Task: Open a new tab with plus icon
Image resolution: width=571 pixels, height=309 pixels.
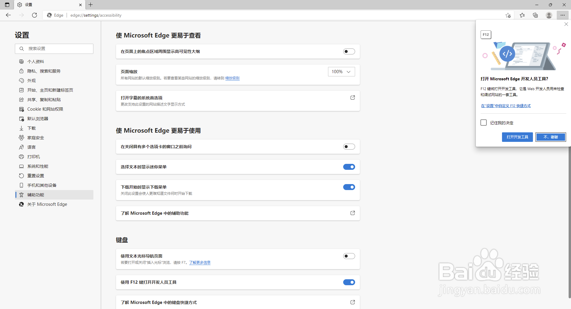Action: point(91,4)
